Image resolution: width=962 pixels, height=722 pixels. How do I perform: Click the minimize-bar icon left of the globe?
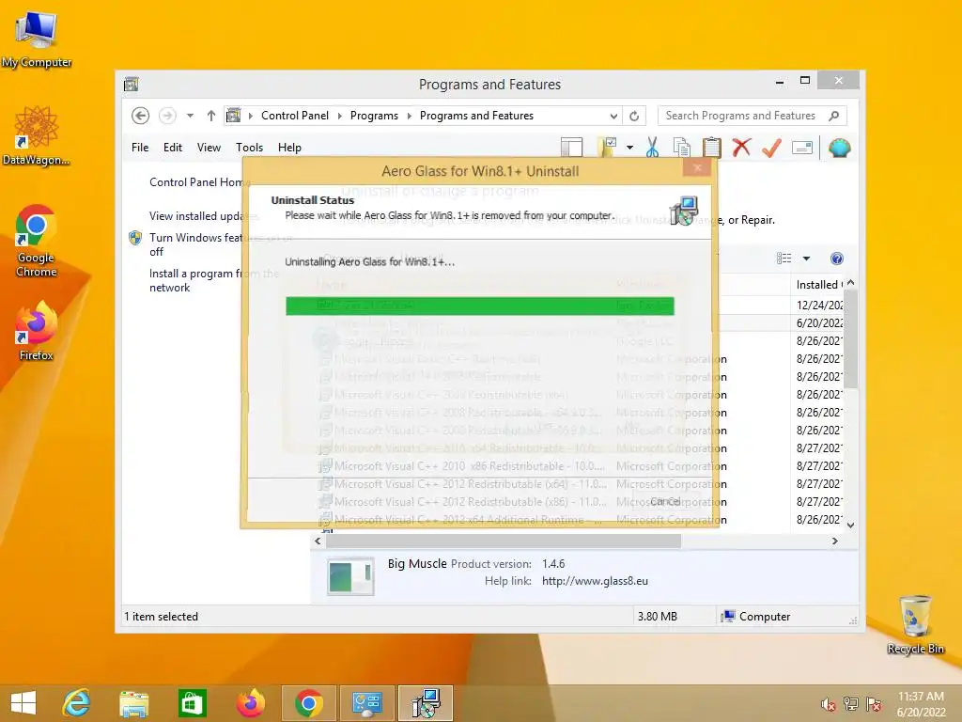pos(802,148)
